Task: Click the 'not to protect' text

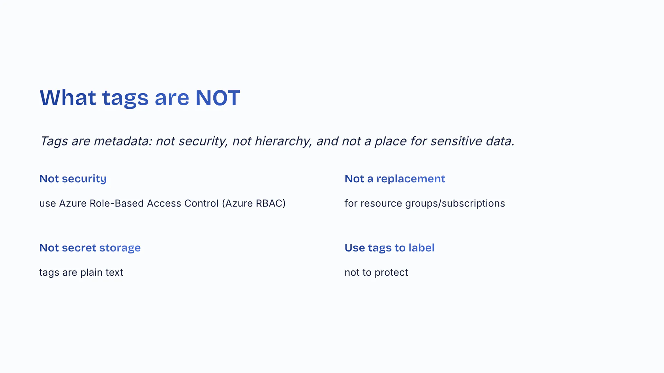Action: pos(376,272)
